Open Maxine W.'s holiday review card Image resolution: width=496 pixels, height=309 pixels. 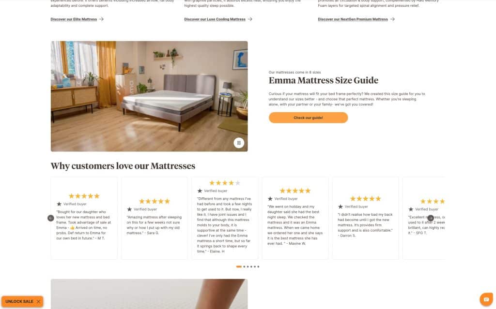pos(295,218)
